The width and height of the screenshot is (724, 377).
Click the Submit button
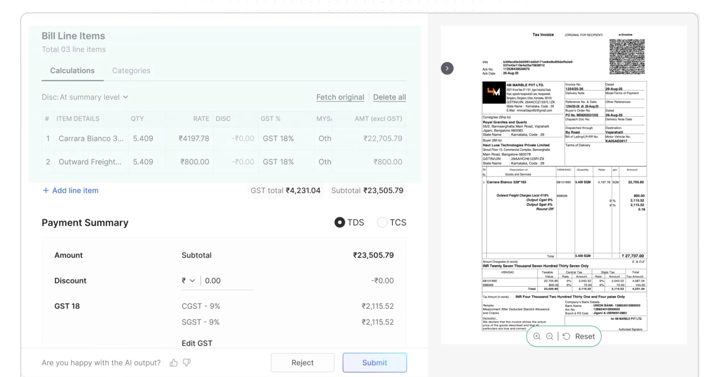374,363
